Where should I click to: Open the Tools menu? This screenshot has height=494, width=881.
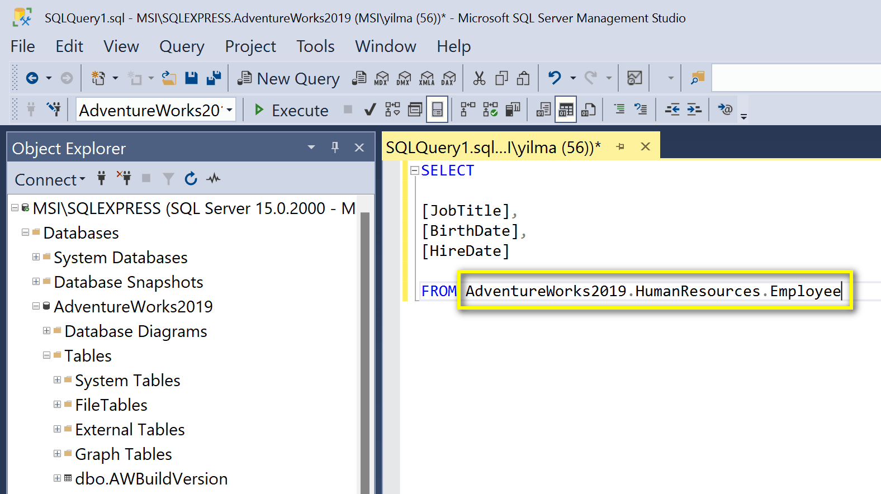[315, 46]
